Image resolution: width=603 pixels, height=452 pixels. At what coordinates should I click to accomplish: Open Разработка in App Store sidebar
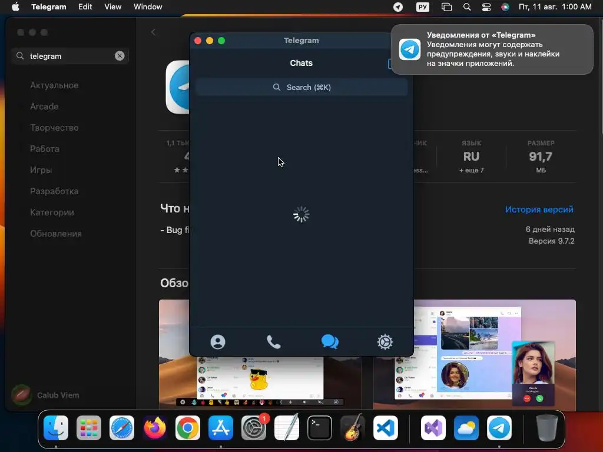pyautogui.click(x=54, y=191)
